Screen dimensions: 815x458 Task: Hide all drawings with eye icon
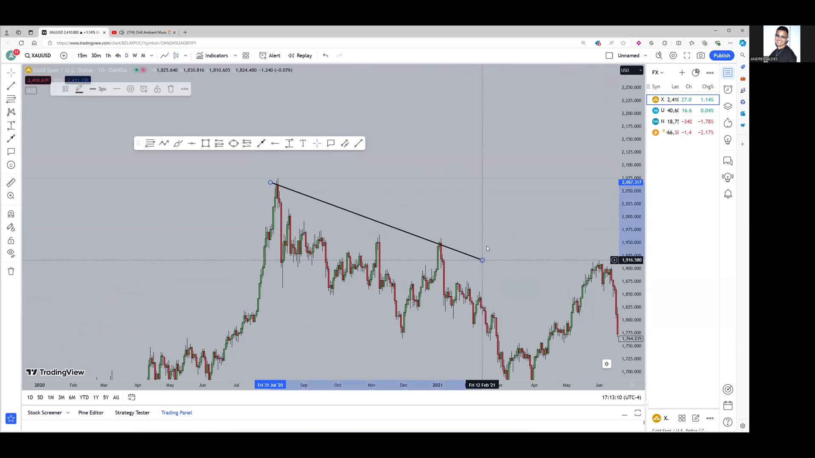11,254
